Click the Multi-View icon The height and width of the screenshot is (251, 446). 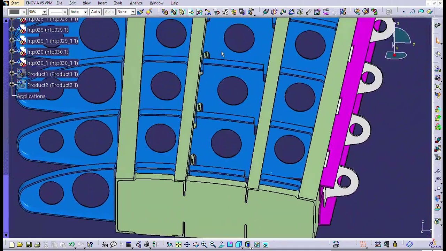click(x=230, y=245)
